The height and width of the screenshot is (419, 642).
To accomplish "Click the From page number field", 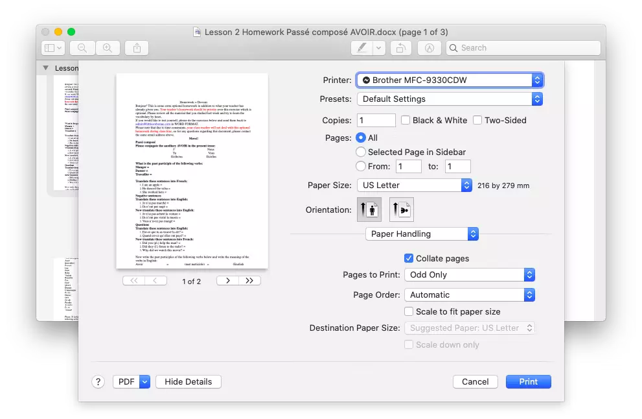I will [409, 167].
